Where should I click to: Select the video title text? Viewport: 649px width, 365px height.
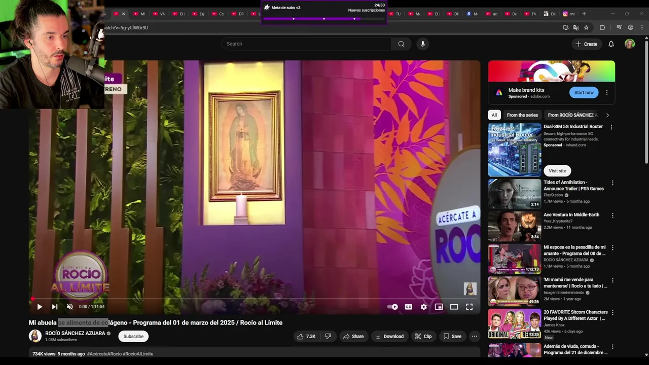tap(156, 322)
